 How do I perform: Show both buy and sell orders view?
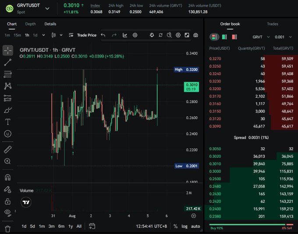(214, 37)
